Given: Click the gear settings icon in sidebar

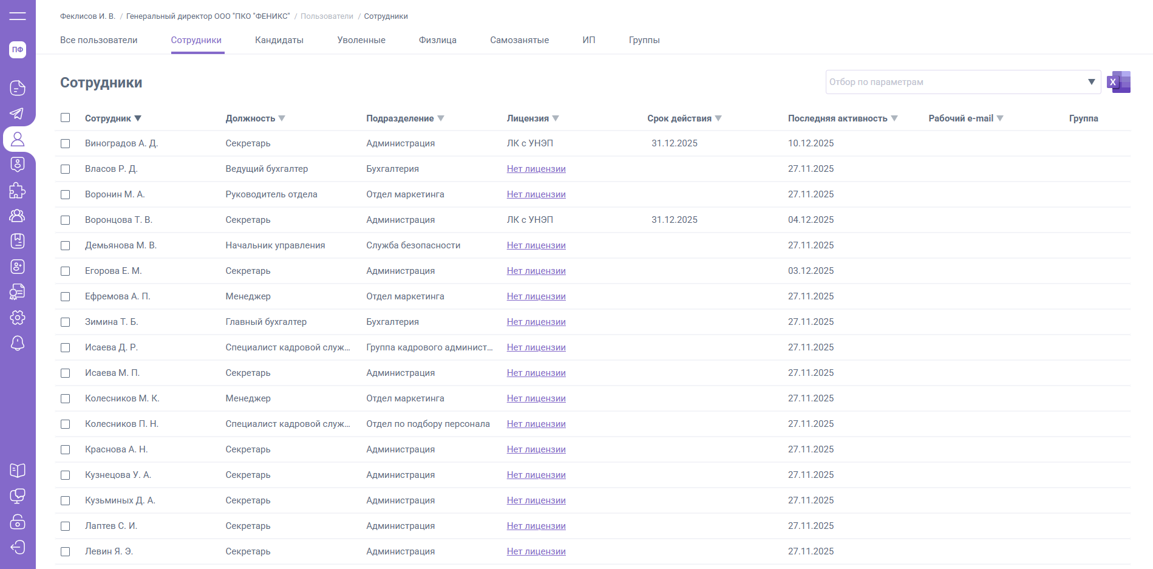Looking at the screenshot, I should tap(18, 318).
